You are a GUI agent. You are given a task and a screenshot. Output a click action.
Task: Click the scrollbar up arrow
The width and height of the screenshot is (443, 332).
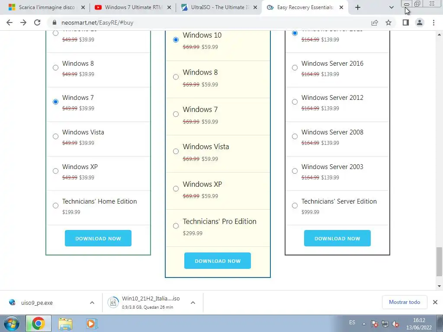click(x=439, y=35)
